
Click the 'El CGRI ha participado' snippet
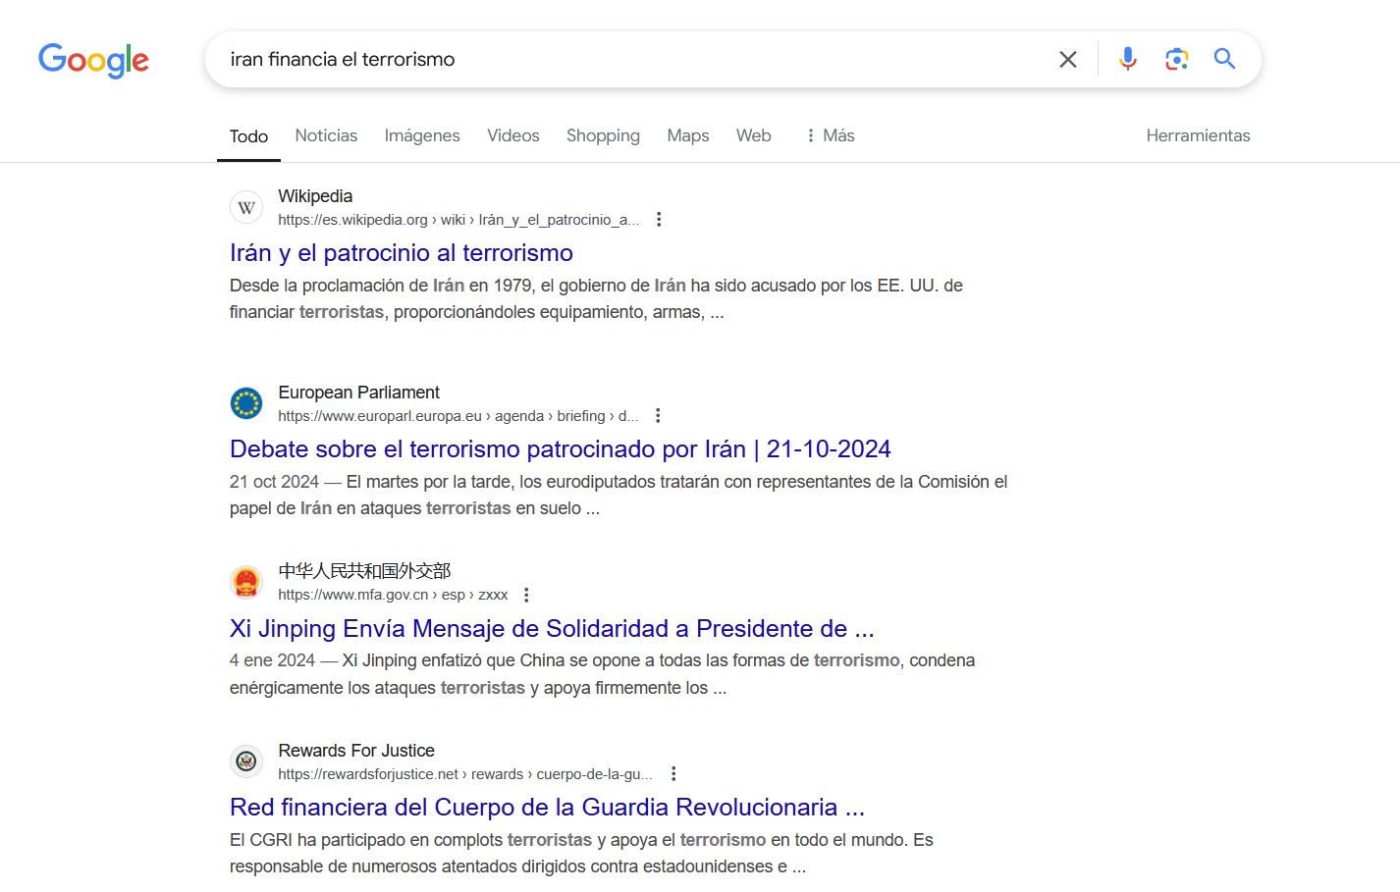pos(581,853)
